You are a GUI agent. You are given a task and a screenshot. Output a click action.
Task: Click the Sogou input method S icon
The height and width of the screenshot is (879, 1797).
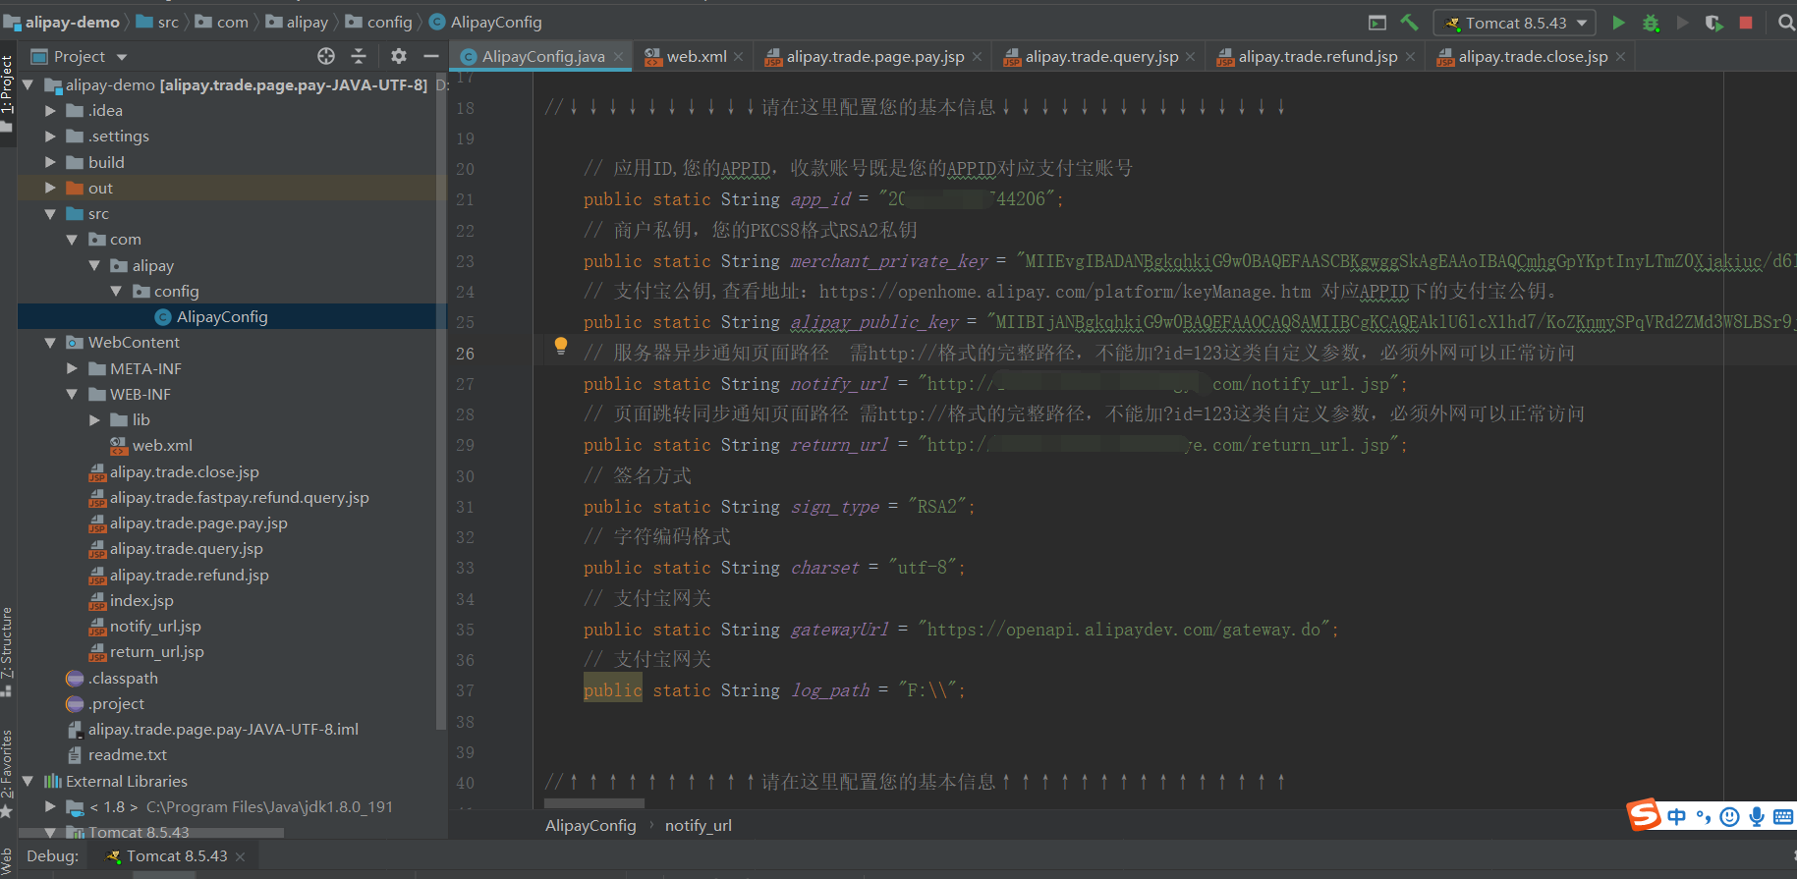tap(1643, 814)
